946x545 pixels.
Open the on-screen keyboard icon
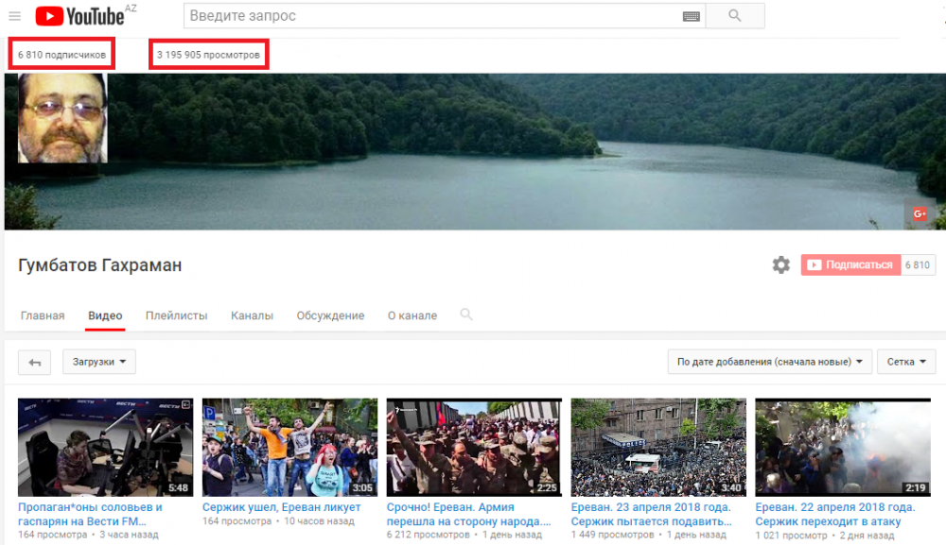point(691,16)
